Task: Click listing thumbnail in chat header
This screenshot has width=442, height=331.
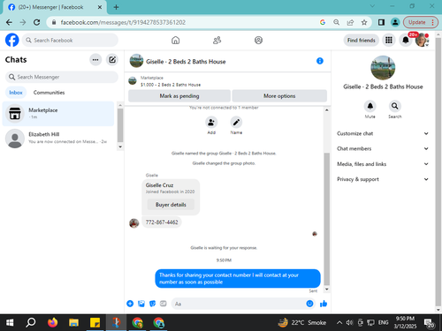Action: coord(133,81)
